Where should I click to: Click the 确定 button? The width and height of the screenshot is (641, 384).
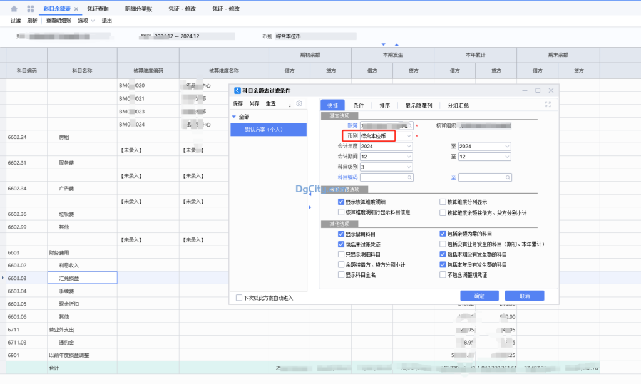479,296
